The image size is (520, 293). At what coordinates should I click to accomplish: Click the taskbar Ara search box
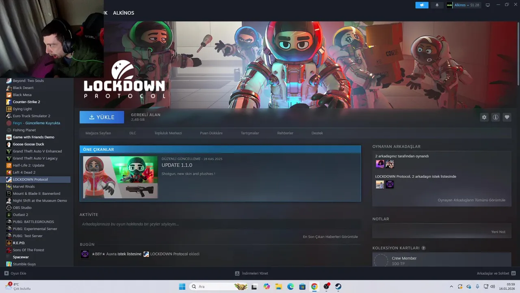point(219,286)
